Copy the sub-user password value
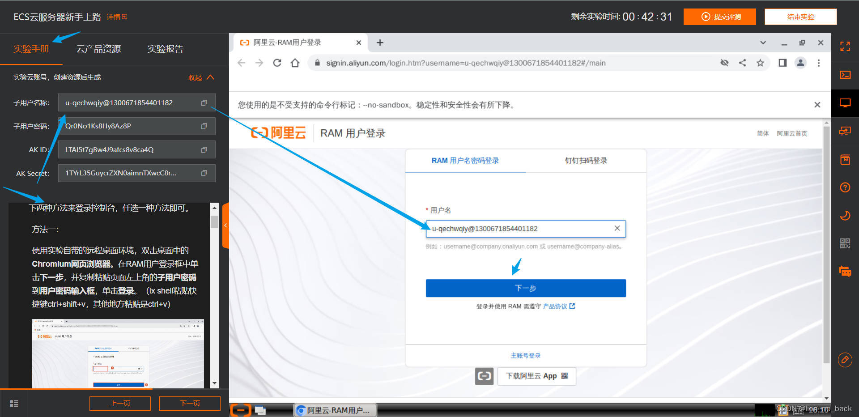 [x=204, y=126]
